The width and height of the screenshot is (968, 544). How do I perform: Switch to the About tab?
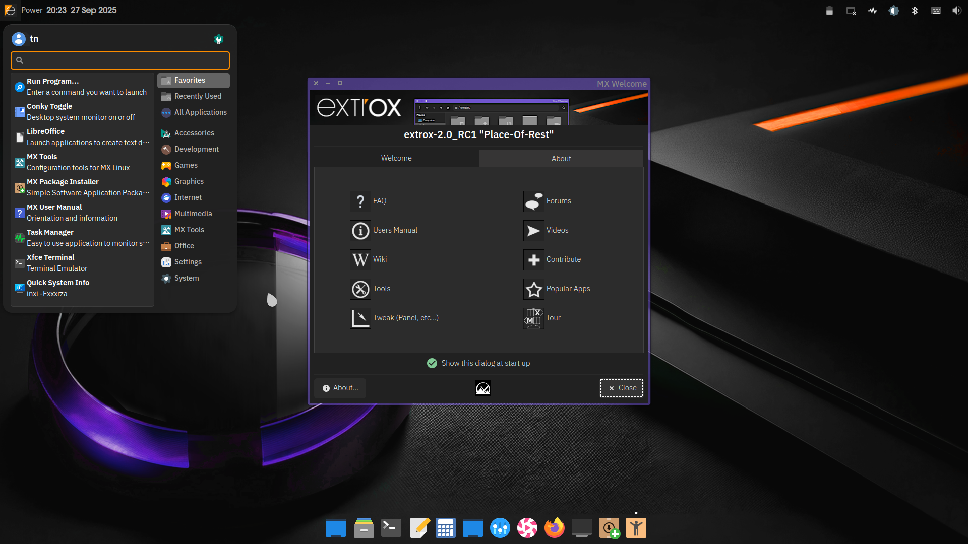click(x=561, y=158)
